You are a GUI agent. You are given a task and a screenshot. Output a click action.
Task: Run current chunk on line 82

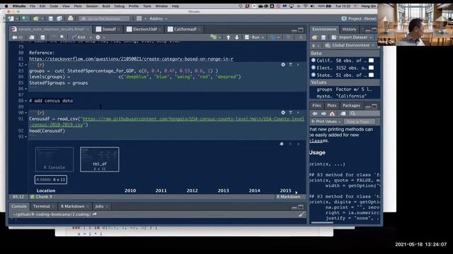[298, 65]
